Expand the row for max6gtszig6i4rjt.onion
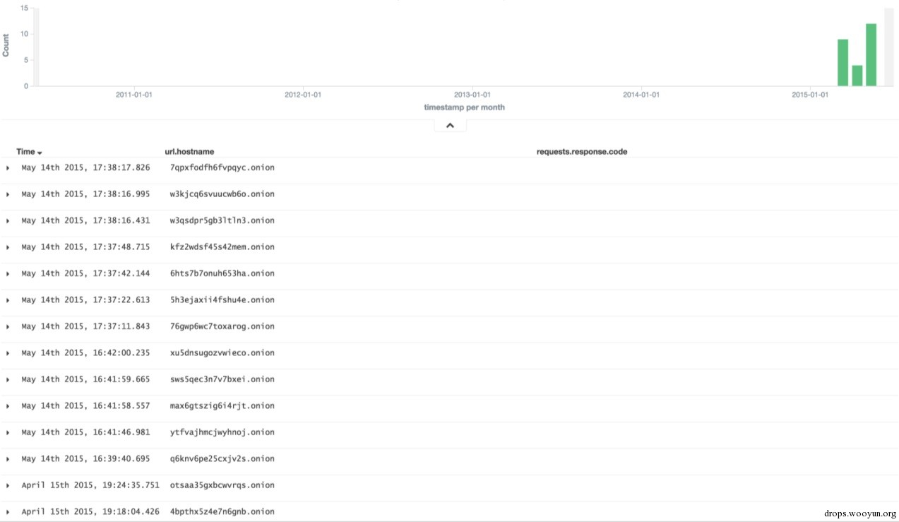Image resolution: width=899 pixels, height=522 pixels. 8,406
